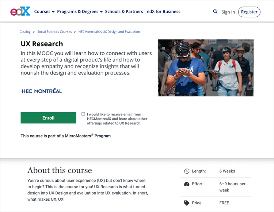Click the UX Research course title
Screen dimensions: 274x212
(42, 44)
